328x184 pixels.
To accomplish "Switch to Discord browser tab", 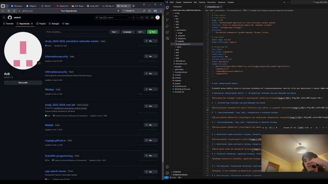I will tap(46, 6).
